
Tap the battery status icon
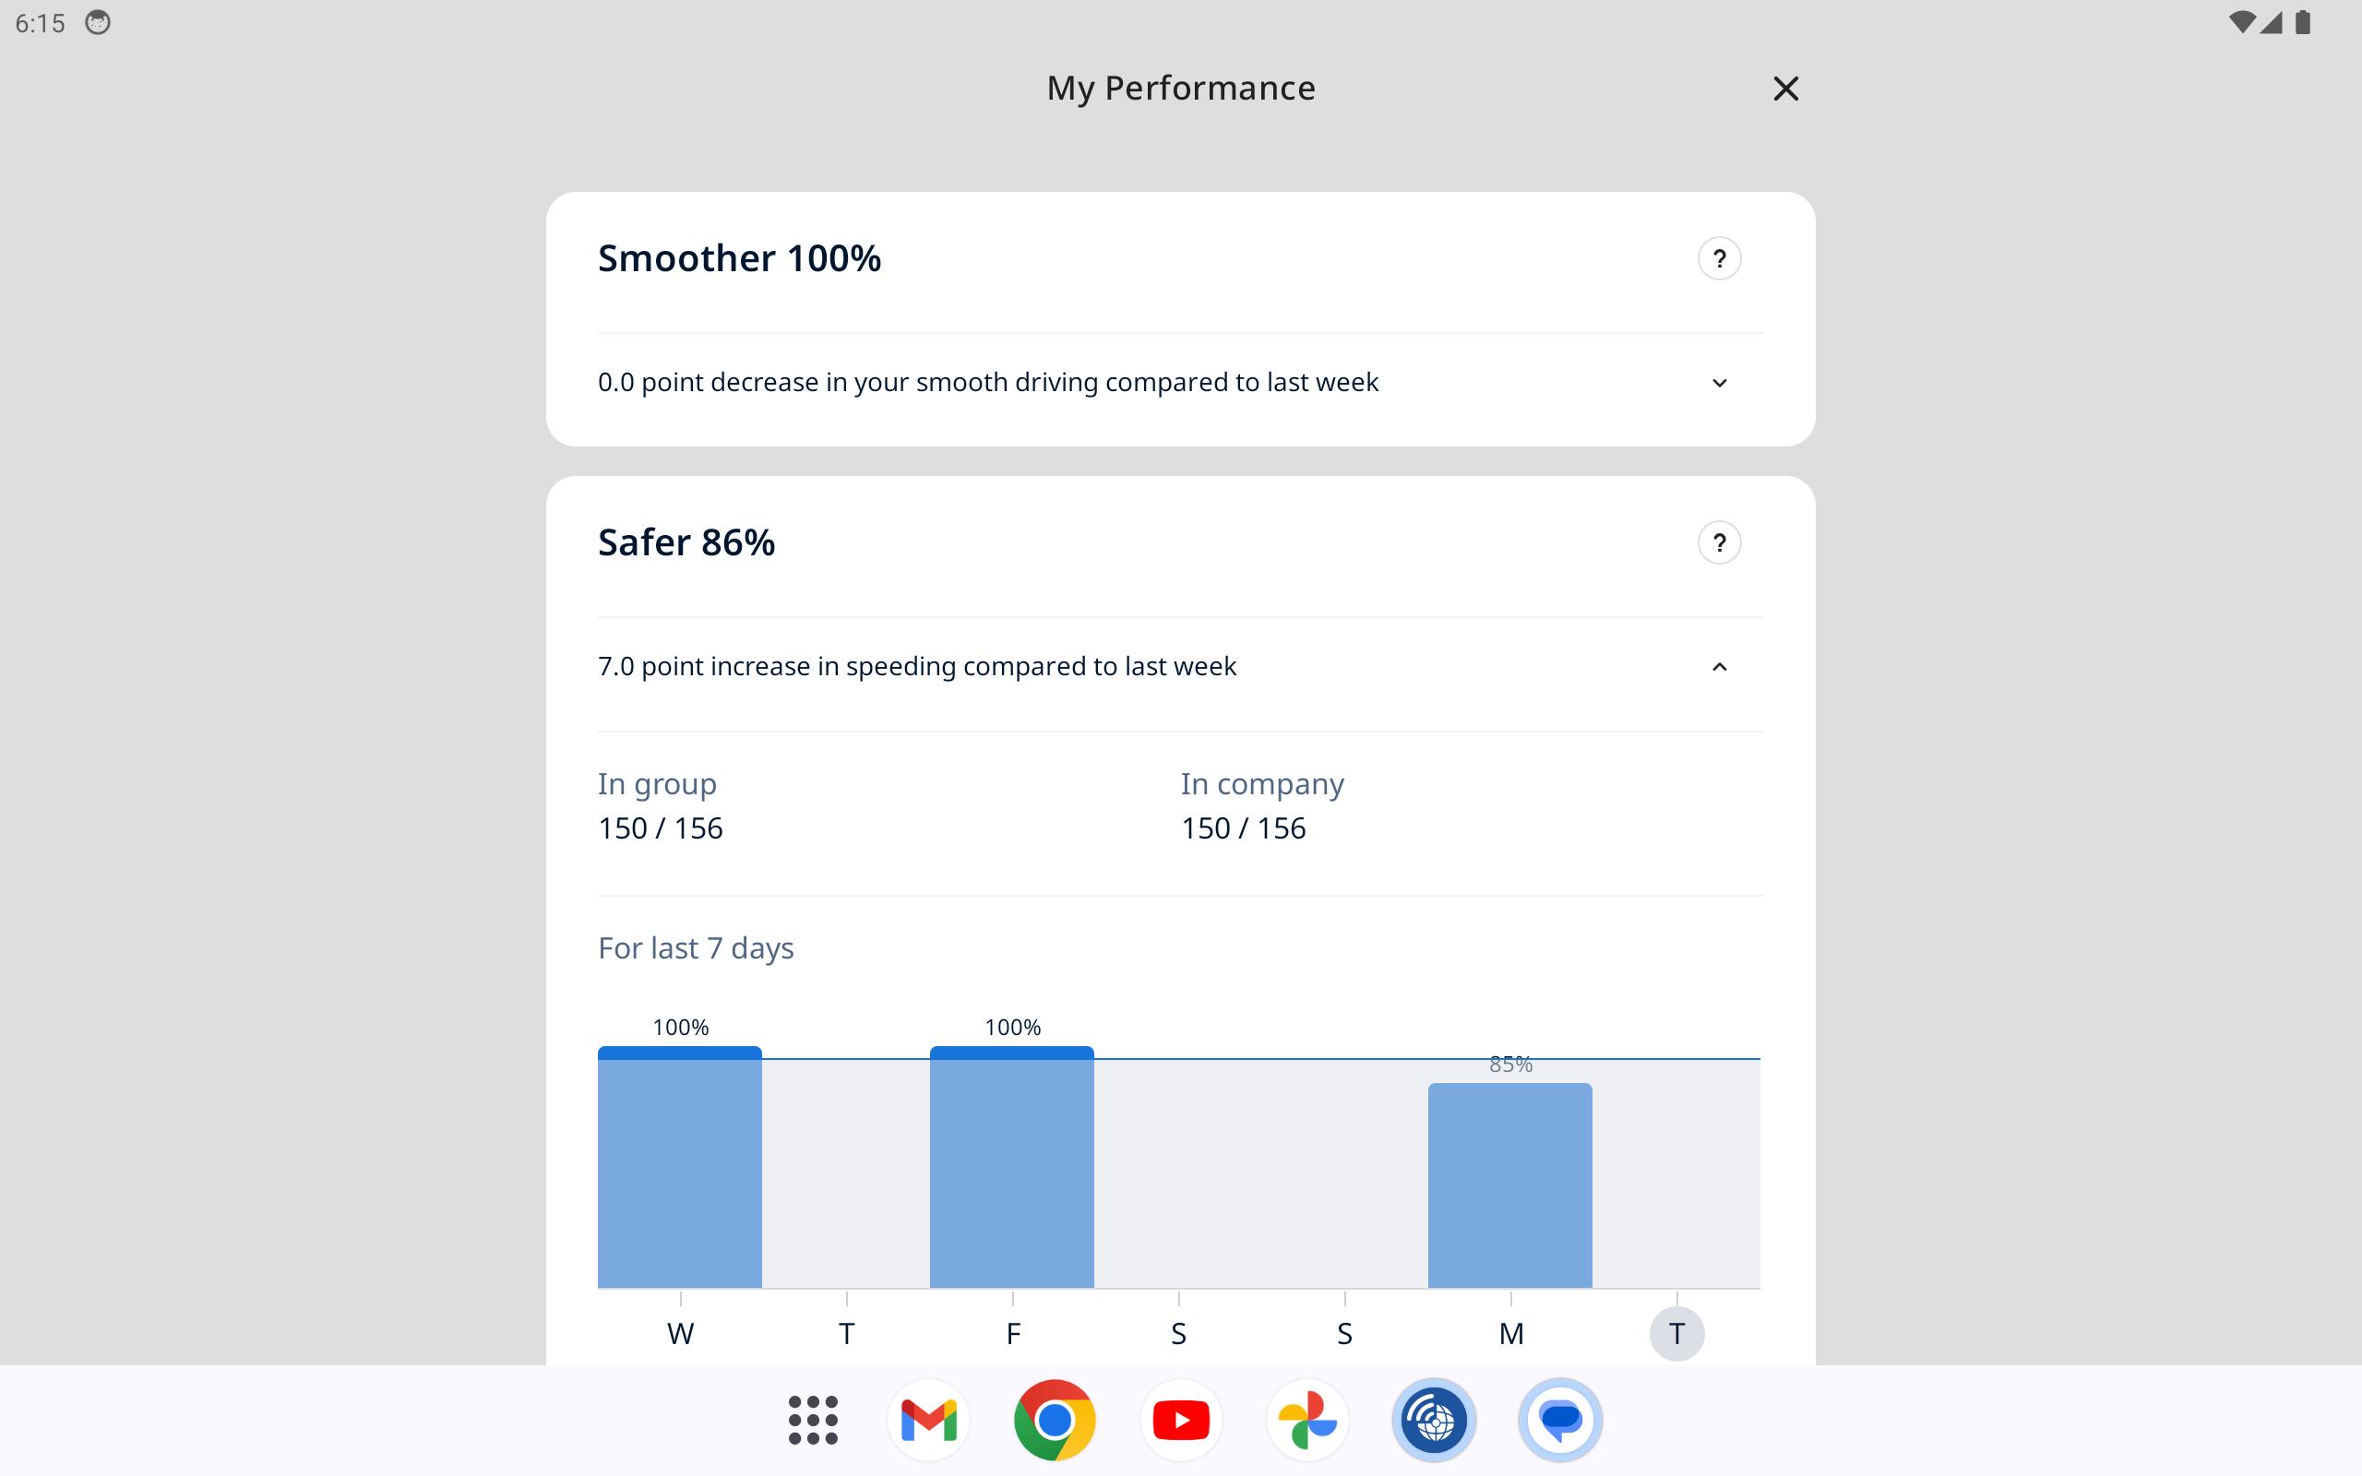pos(2302,22)
